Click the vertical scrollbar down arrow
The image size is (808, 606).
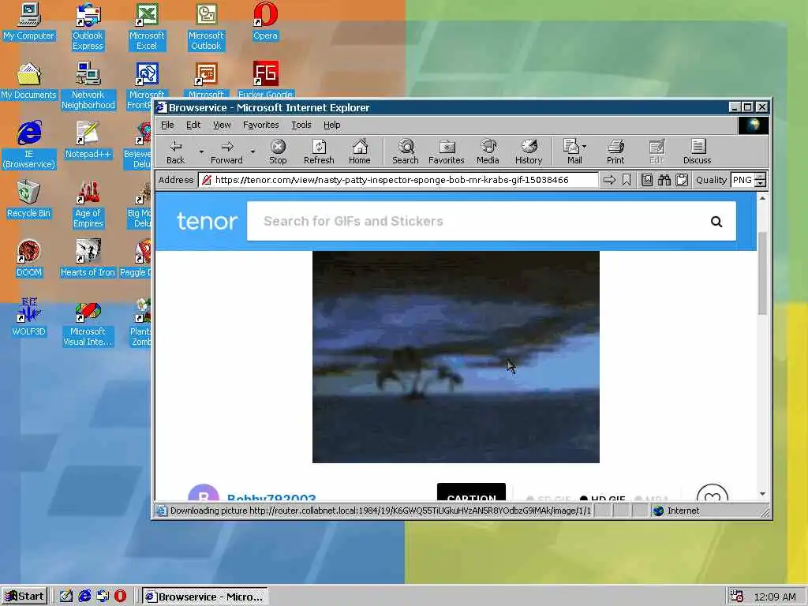[763, 494]
